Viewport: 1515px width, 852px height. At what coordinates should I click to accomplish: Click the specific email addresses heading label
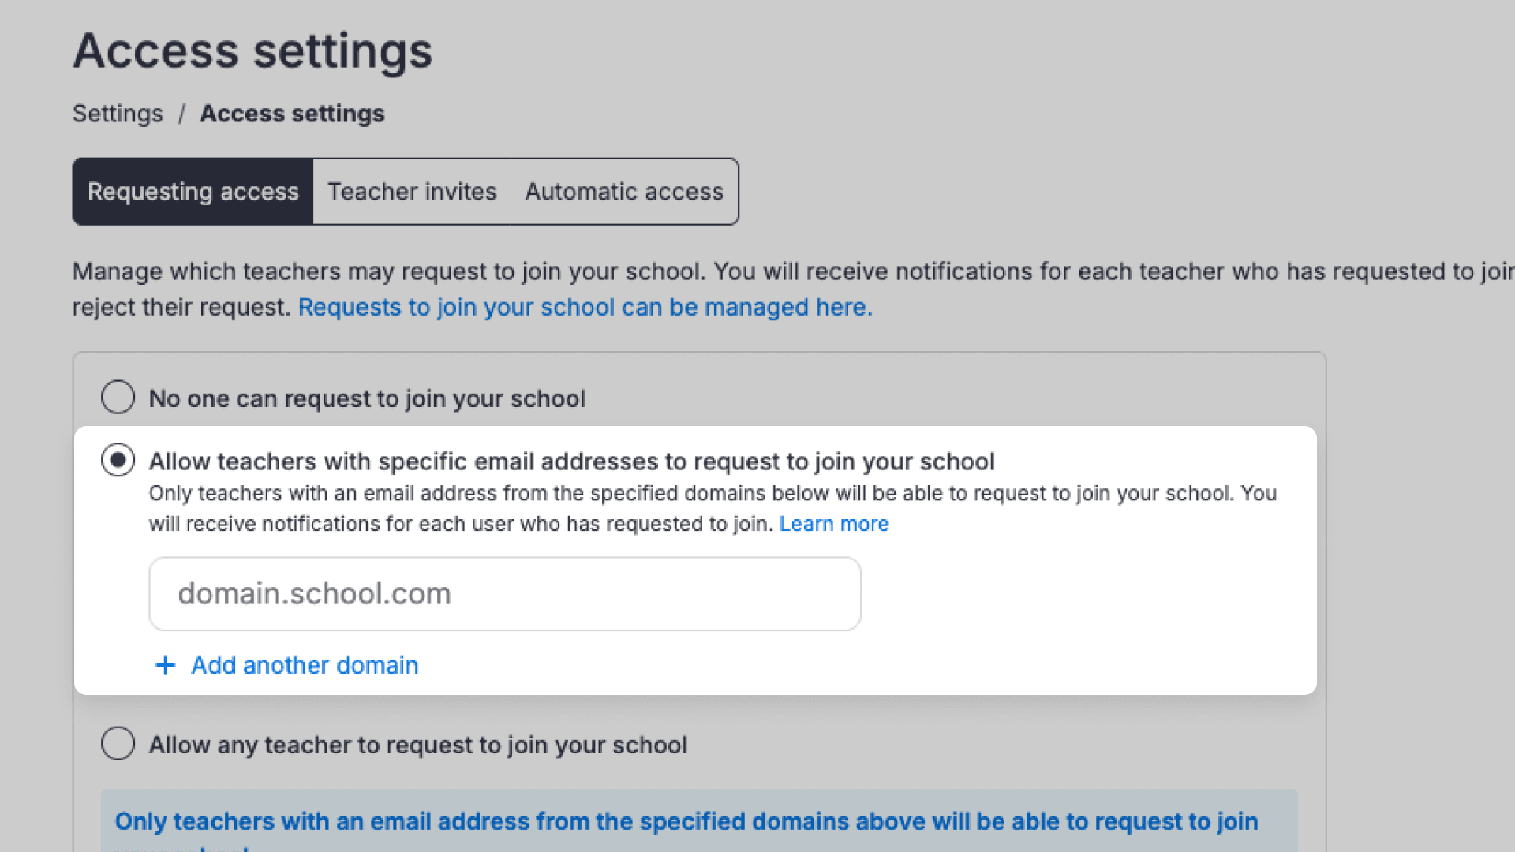[x=571, y=461]
